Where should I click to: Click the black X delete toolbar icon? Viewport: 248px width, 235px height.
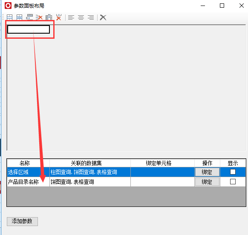(x=103, y=17)
